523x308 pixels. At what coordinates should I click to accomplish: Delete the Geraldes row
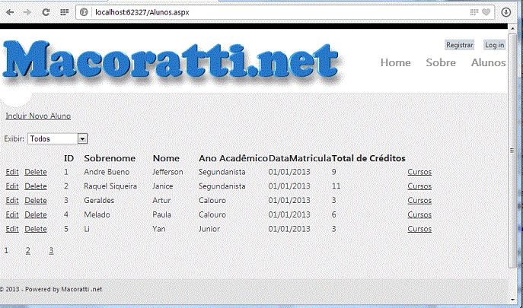tap(36, 201)
